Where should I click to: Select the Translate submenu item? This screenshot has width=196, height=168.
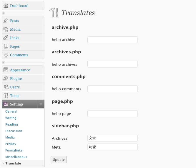[13, 163]
